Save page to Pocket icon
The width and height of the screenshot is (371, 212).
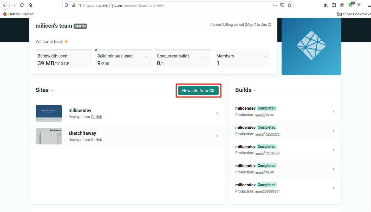(x=282, y=5)
